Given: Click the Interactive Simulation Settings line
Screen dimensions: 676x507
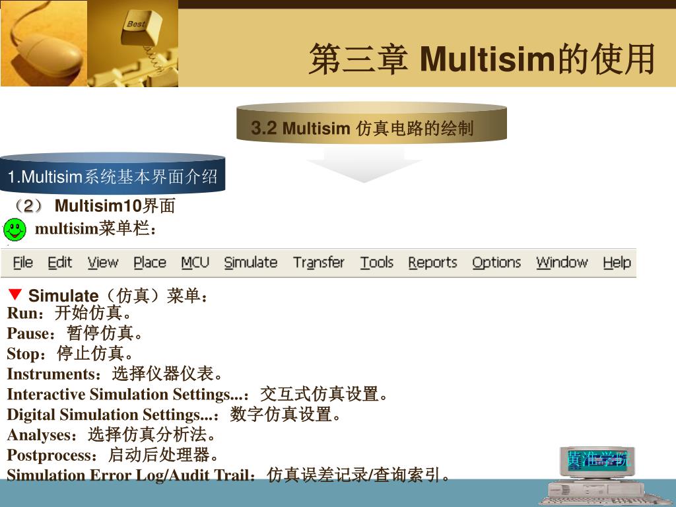Looking at the screenshot, I should pyautogui.click(x=198, y=394).
